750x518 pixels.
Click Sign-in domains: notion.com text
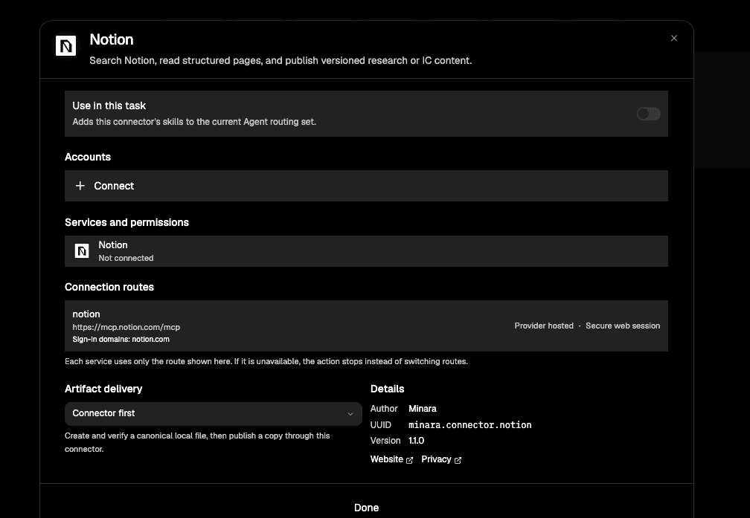121,340
